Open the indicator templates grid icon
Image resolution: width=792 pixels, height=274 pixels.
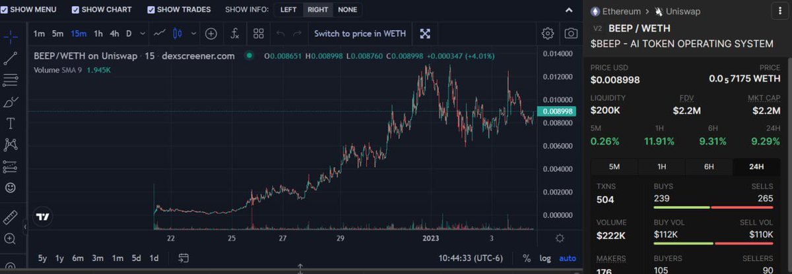click(258, 33)
